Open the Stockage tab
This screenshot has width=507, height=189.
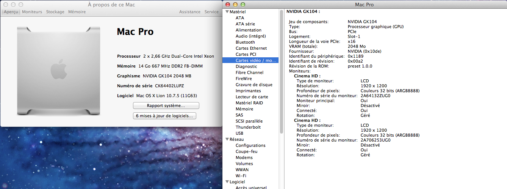(55, 12)
